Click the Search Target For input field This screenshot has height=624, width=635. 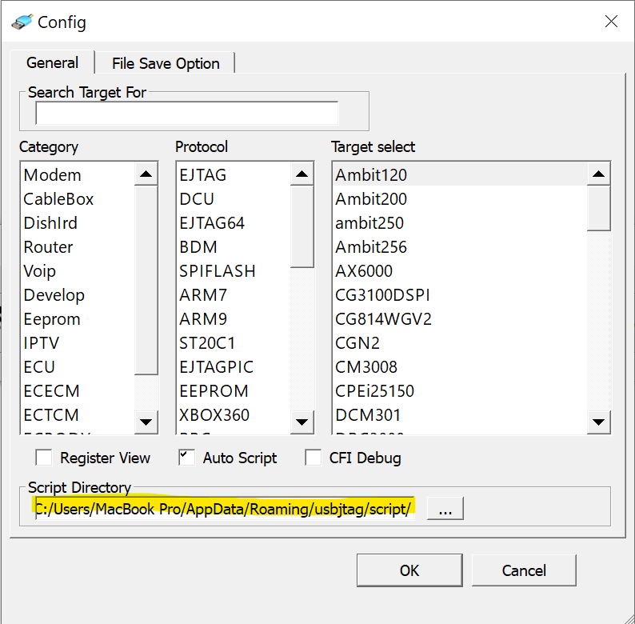click(187, 113)
